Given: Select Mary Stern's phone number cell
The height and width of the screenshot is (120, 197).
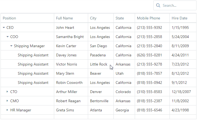Looking at the screenshot, I should coord(149,73).
